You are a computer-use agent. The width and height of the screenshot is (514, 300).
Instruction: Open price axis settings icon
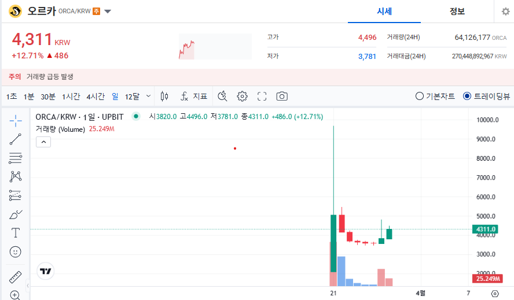pos(495,294)
